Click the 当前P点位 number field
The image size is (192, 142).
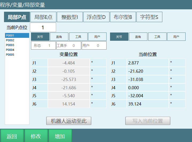[x=43, y=27]
